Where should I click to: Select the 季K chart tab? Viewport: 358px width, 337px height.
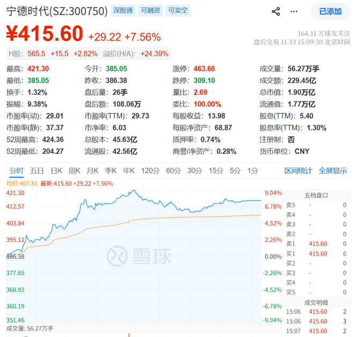click(111, 170)
